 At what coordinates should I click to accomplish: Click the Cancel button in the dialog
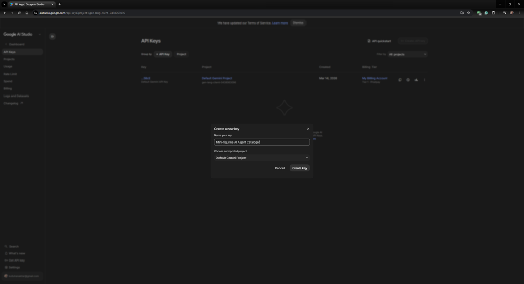click(280, 168)
